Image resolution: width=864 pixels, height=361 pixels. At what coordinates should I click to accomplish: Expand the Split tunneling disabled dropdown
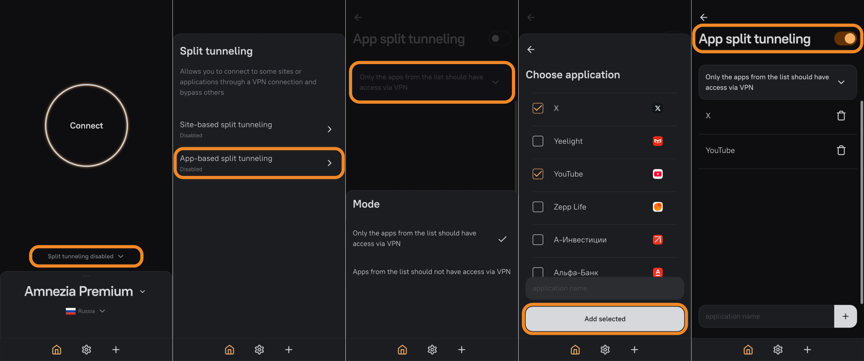coord(86,256)
